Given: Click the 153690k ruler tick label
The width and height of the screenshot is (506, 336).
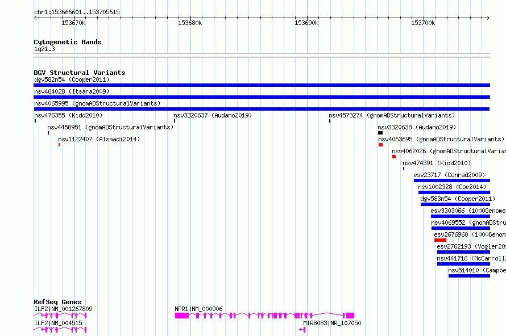Looking at the screenshot, I should [306, 23].
